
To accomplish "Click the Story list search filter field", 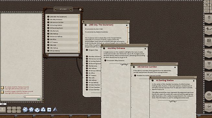I will 63,55.
